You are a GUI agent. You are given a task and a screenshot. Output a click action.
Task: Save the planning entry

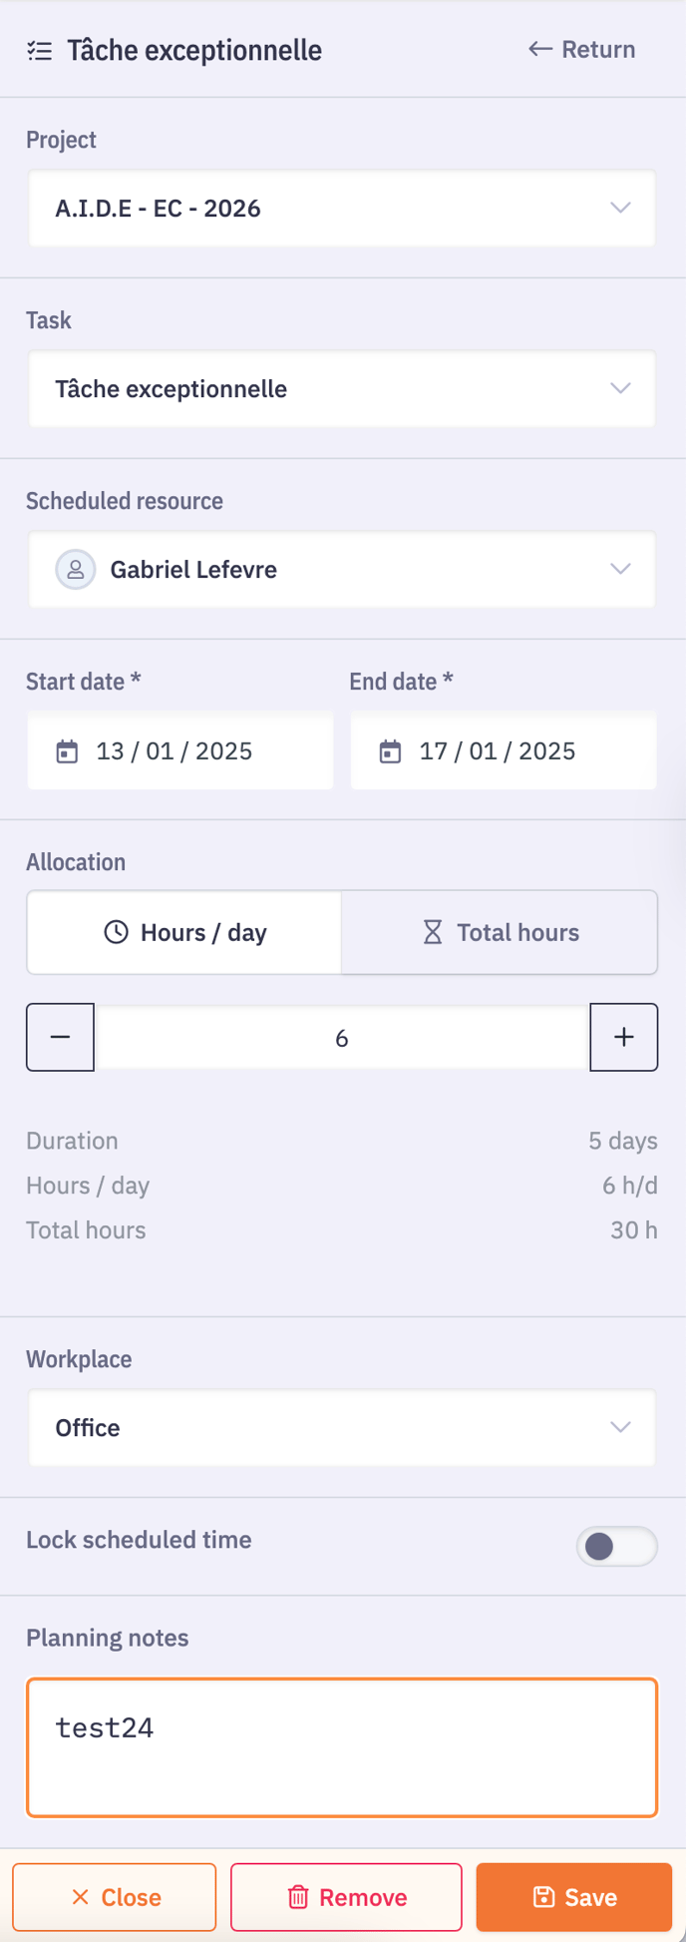574,1897
